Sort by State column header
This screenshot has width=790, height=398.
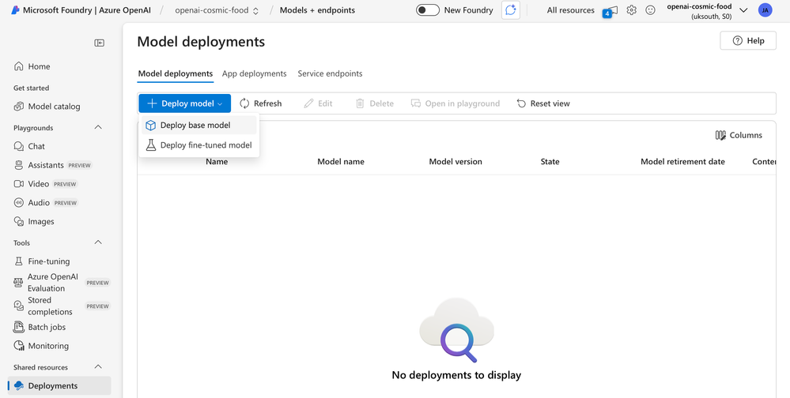[x=550, y=162]
